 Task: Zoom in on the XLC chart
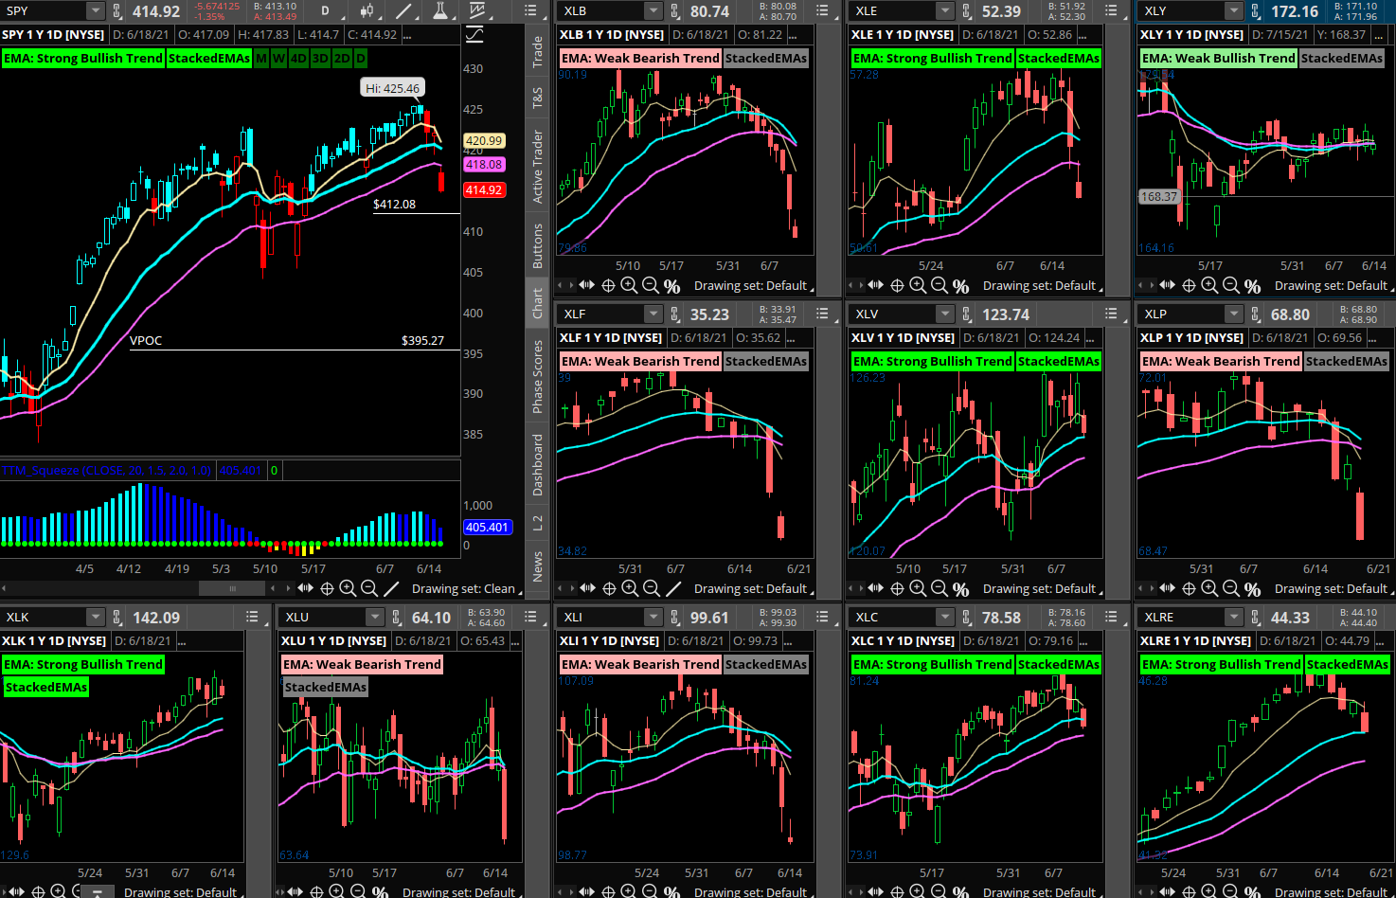coord(918,891)
